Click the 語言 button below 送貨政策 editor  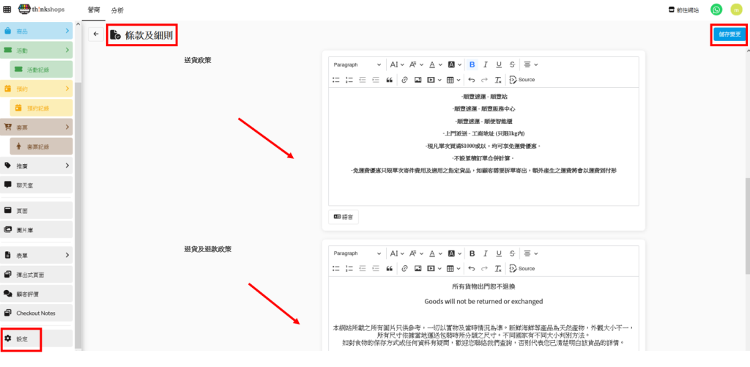coord(344,217)
